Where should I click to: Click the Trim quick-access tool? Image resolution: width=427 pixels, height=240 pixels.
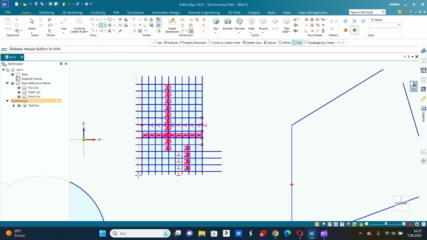click(x=297, y=43)
